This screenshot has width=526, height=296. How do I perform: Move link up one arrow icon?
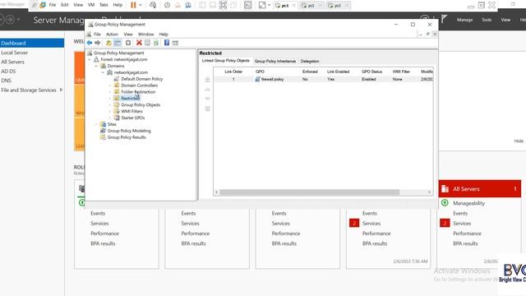point(208,90)
